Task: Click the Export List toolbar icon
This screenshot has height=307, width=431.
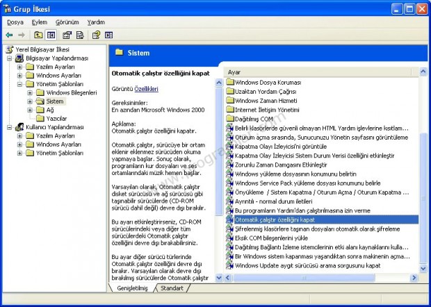Action: tap(80, 35)
